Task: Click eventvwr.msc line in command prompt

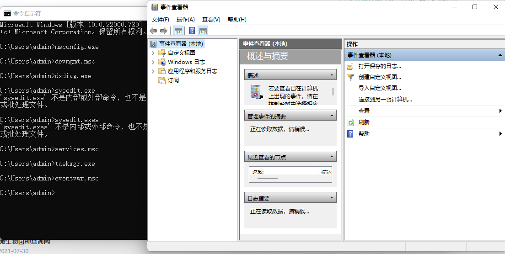Action: [49, 178]
